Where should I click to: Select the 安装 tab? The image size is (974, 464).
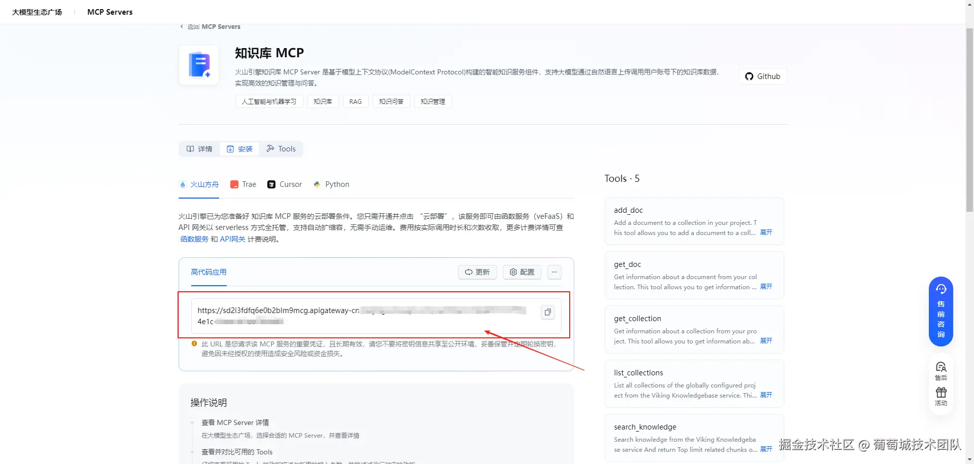pyautogui.click(x=239, y=149)
